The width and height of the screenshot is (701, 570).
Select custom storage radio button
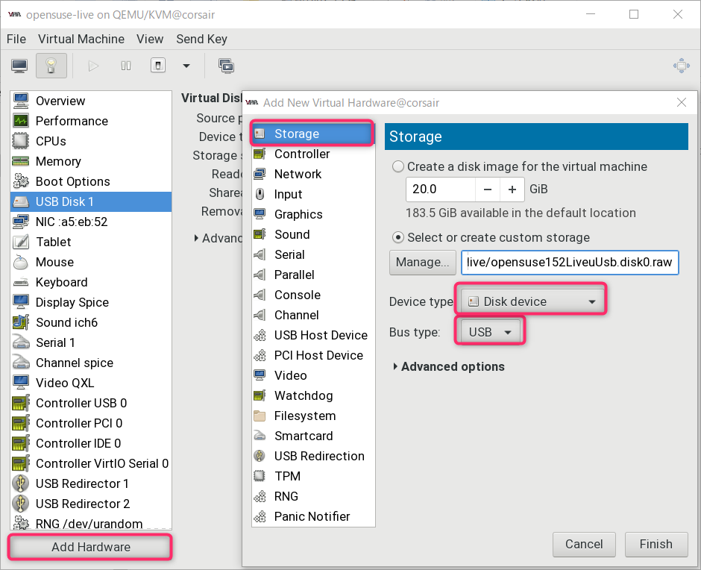point(398,237)
